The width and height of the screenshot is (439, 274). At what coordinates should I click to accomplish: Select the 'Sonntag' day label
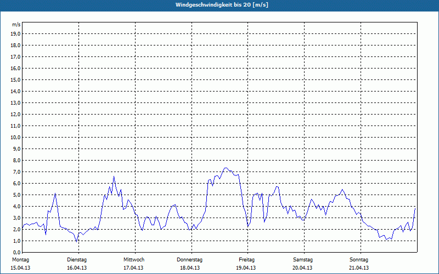[359, 260]
